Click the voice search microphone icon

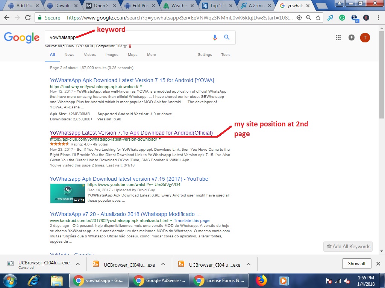click(215, 37)
